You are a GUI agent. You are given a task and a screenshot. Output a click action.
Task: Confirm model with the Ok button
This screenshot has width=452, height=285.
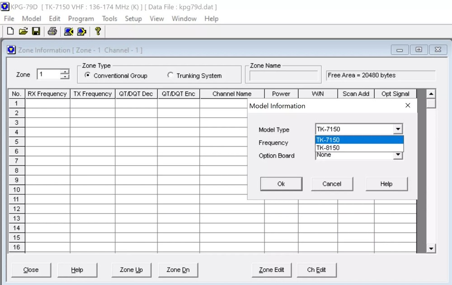281,184
